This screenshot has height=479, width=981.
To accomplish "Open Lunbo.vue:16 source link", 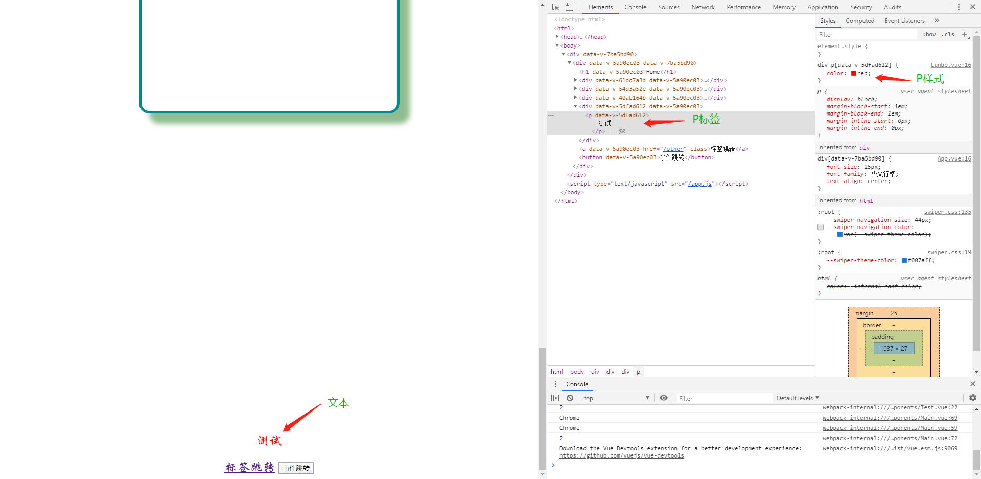I will pos(951,65).
